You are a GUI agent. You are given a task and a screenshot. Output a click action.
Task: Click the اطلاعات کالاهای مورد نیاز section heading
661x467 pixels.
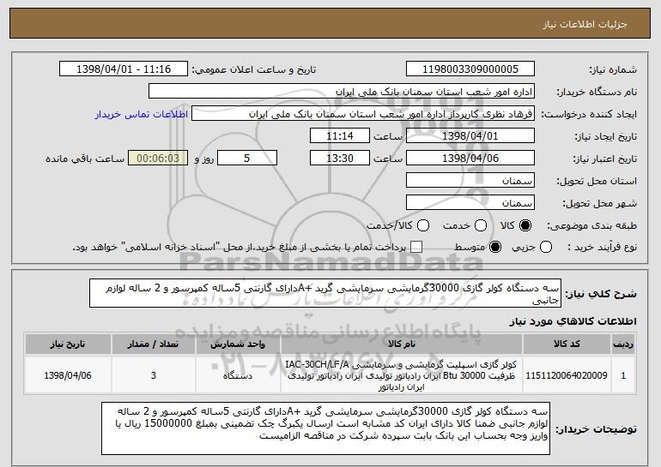[x=573, y=321]
